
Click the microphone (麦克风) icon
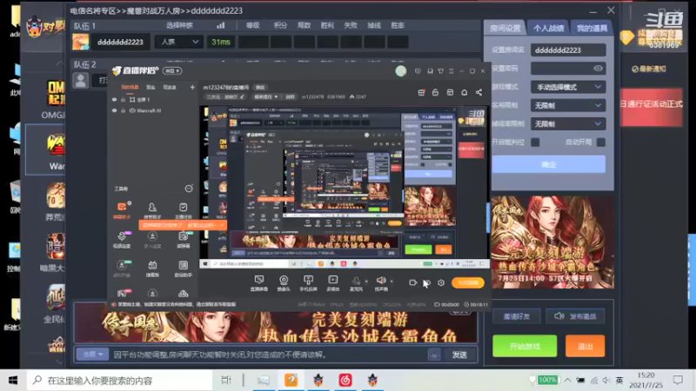pos(356,282)
